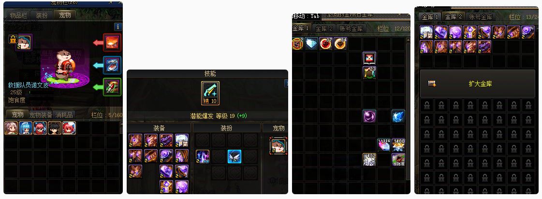The height and width of the screenshot is (199, 542).
Task: Click the otter pet icon under 宠物 column
Action: [278, 145]
